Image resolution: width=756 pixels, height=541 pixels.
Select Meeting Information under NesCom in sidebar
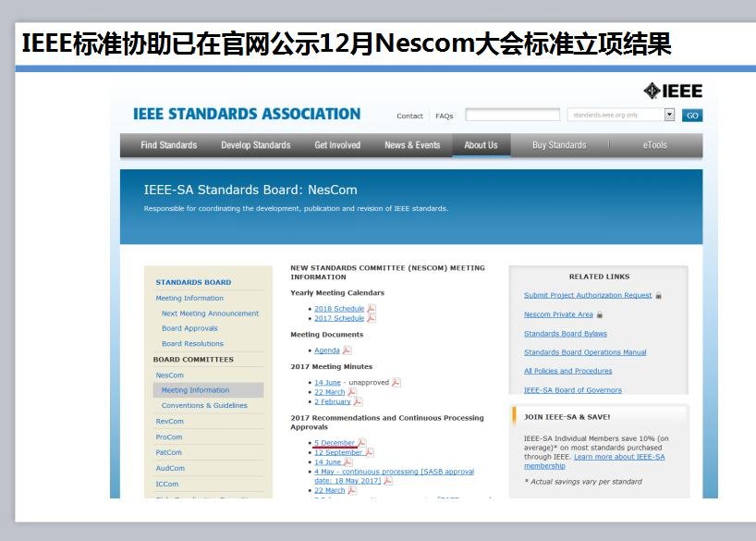click(x=196, y=390)
